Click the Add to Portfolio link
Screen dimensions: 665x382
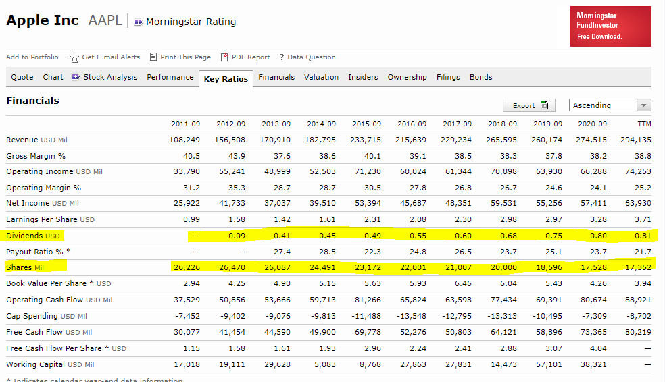pyautogui.click(x=32, y=57)
